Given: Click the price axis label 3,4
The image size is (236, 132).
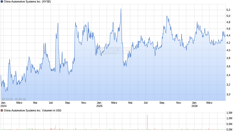Looking at the screenshot, I should [x=228, y=75].
